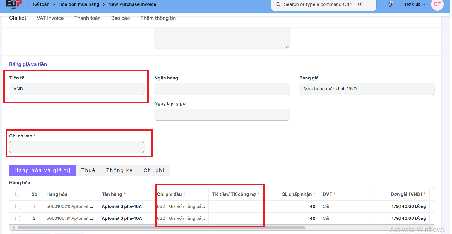Open the Tiền tệ VND field
Image resolution: width=452 pixels, height=234 pixels.
point(77,89)
